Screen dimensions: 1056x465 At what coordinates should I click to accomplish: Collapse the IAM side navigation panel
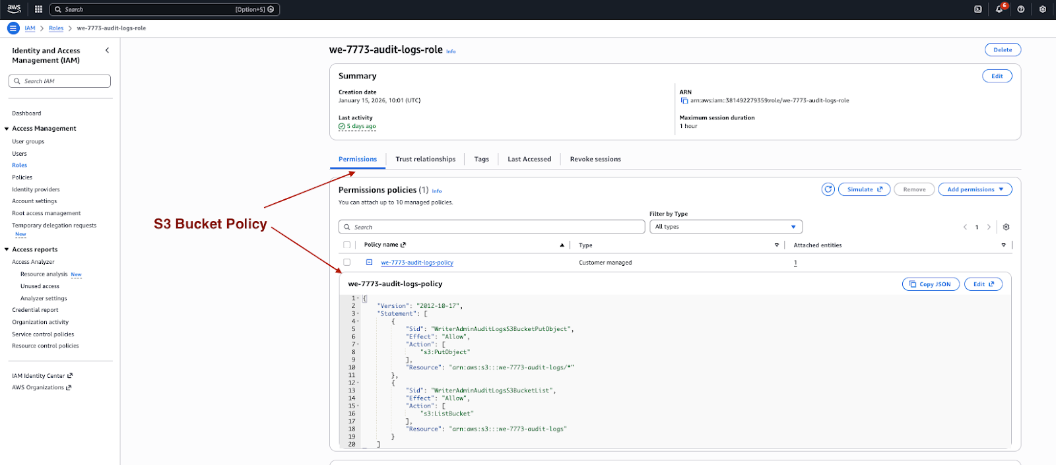click(107, 50)
